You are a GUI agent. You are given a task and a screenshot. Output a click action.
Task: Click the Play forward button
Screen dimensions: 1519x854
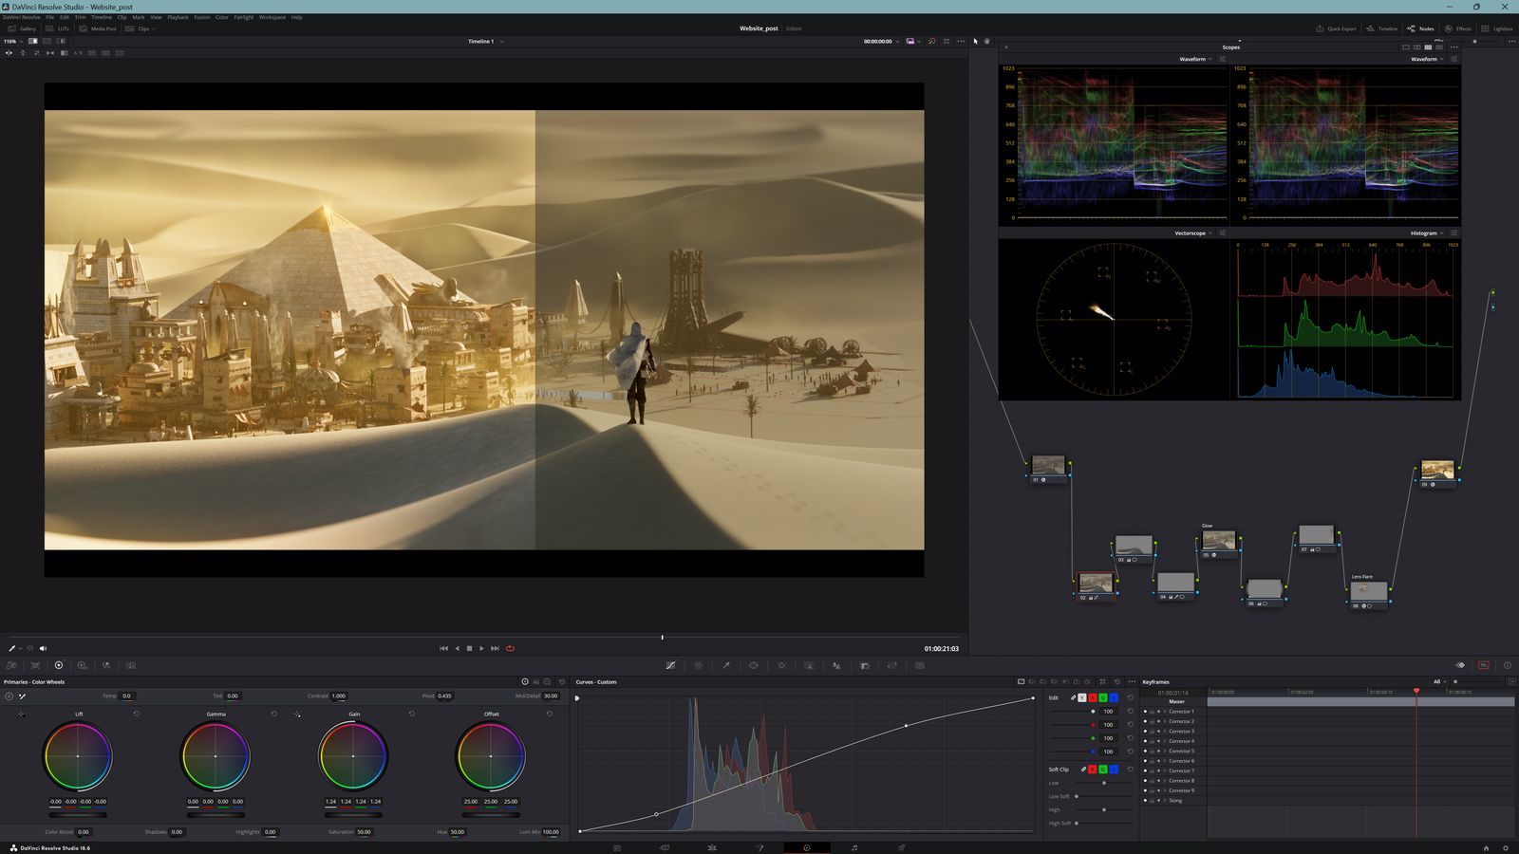[482, 648]
